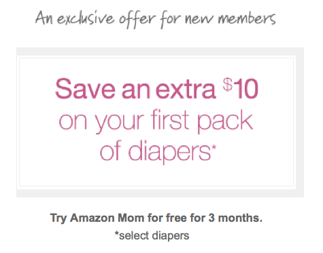The image size is (323, 253).
Task: Select the "*select diapers" footnote
Action: (x=152, y=235)
